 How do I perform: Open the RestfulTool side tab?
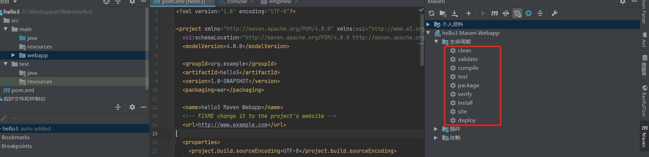644,101
